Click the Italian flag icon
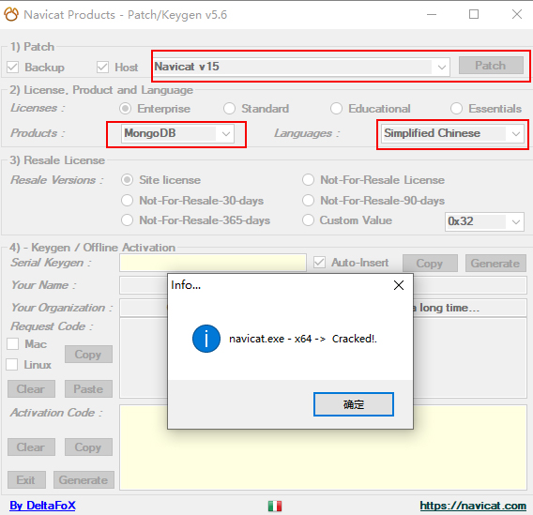 275,506
